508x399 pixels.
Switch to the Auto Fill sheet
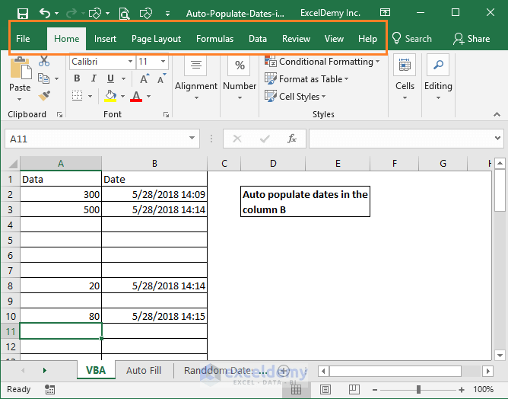144,371
